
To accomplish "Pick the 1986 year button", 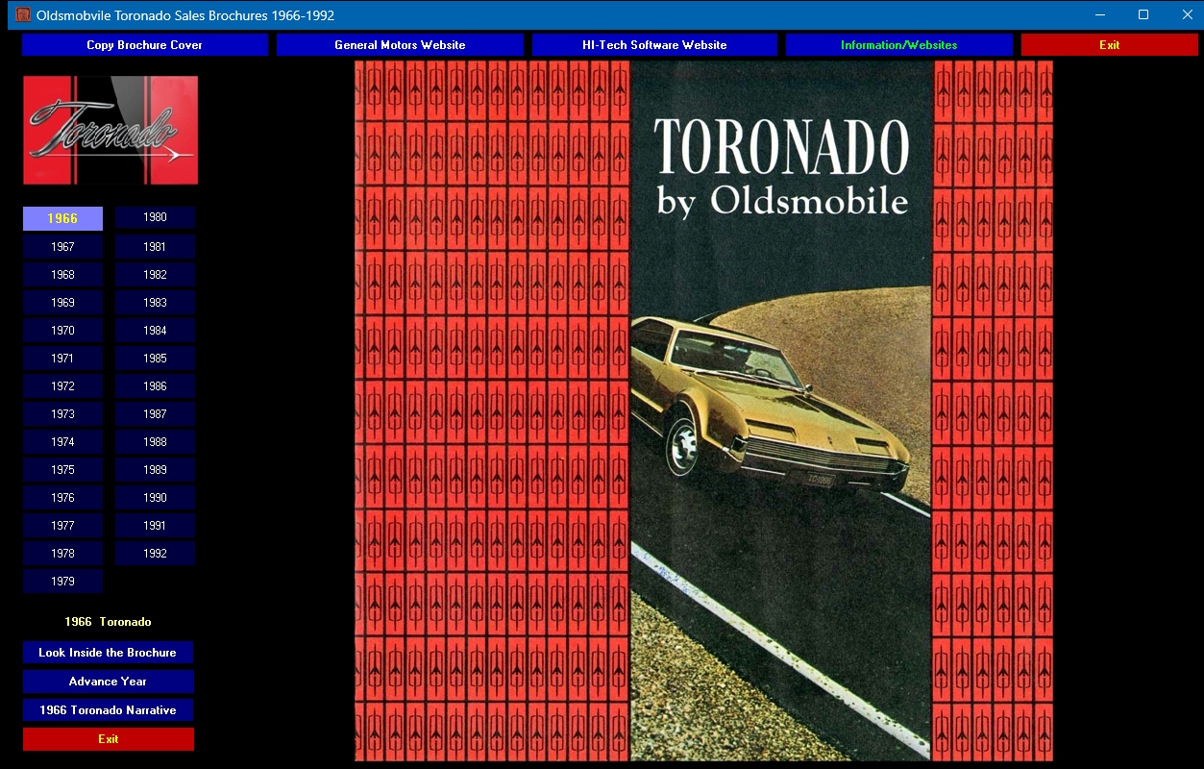I will pos(155,386).
